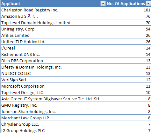Select the 26 beside Afilias Limited

pyautogui.click(x=128, y=35)
